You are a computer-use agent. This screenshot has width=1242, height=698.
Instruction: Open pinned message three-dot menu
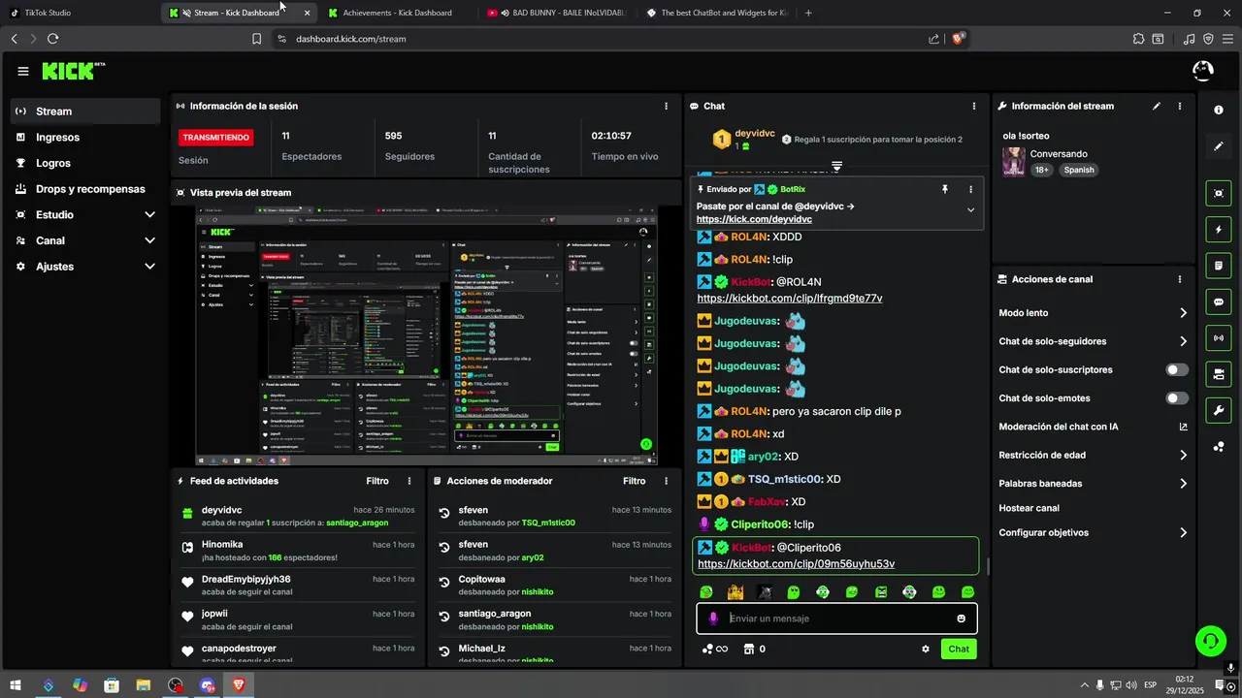tap(970, 189)
